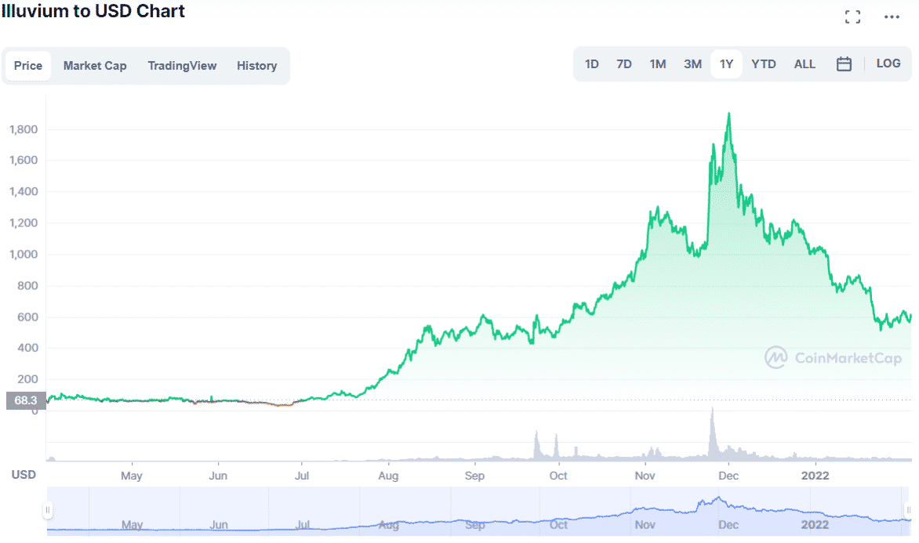Click the Sep label on the x-axis
The height and width of the screenshot is (543, 919).
point(474,476)
